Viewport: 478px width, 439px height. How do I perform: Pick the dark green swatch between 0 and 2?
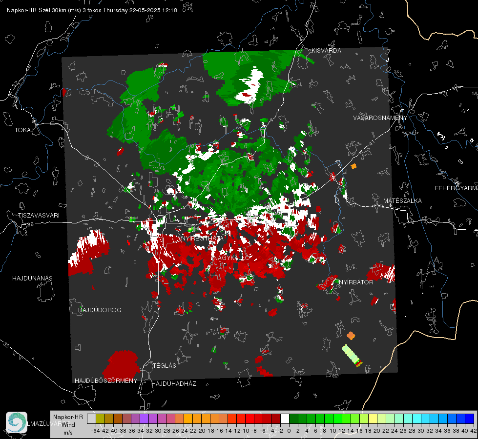(x=293, y=419)
